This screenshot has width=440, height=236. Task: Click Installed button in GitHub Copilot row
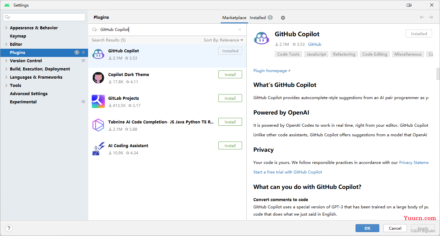point(230,51)
